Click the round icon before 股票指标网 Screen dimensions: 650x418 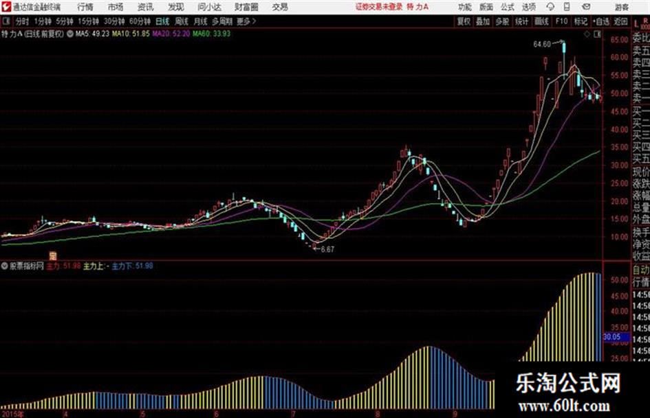point(5,266)
